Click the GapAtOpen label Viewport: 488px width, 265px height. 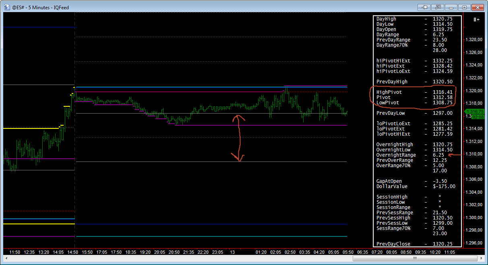coord(389,181)
